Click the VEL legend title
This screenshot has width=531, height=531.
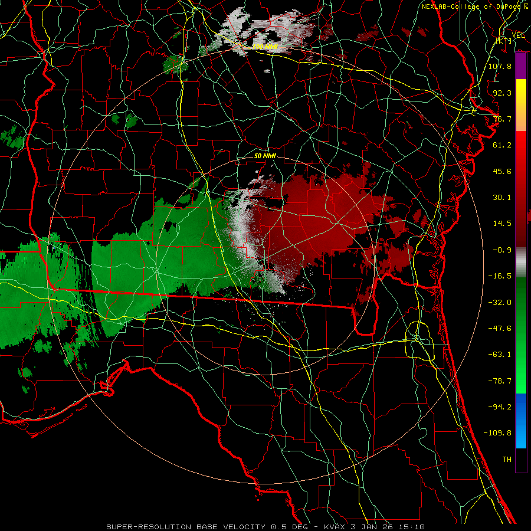(x=518, y=35)
